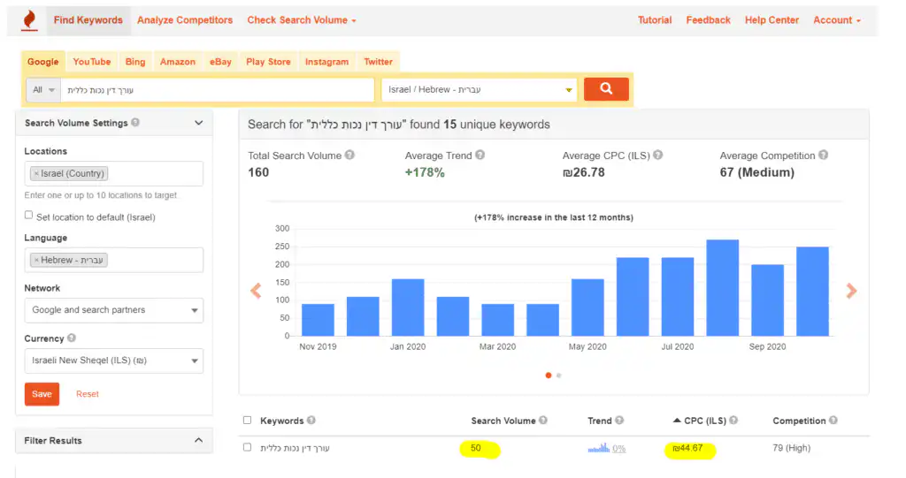The width and height of the screenshot is (906, 478).
Task: Click the keyword search input field
Action: click(x=217, y=90)
